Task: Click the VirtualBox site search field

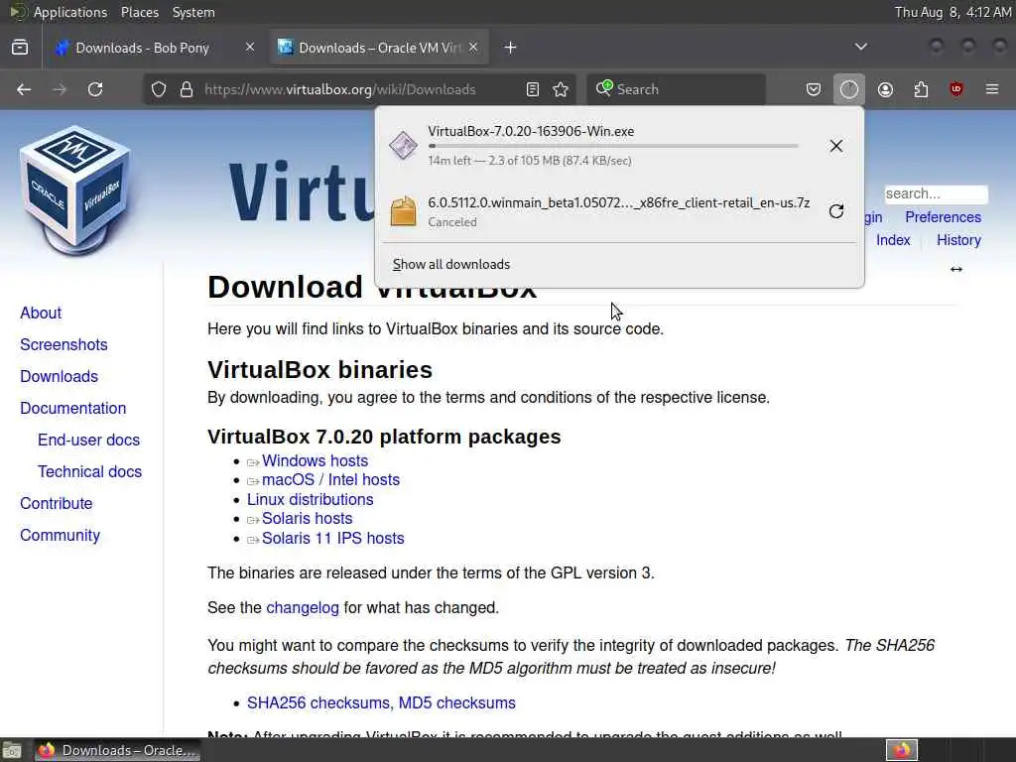Action: (x=937, y=193)
